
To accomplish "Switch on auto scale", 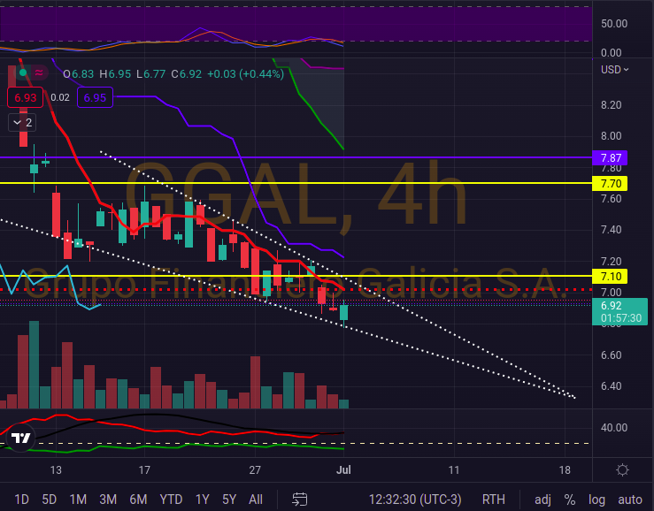I will tap(630, 499).
